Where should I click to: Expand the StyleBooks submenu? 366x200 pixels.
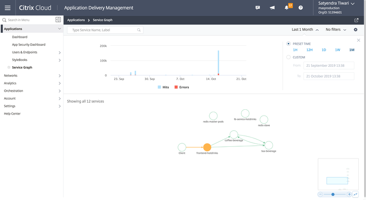[60, 60]
